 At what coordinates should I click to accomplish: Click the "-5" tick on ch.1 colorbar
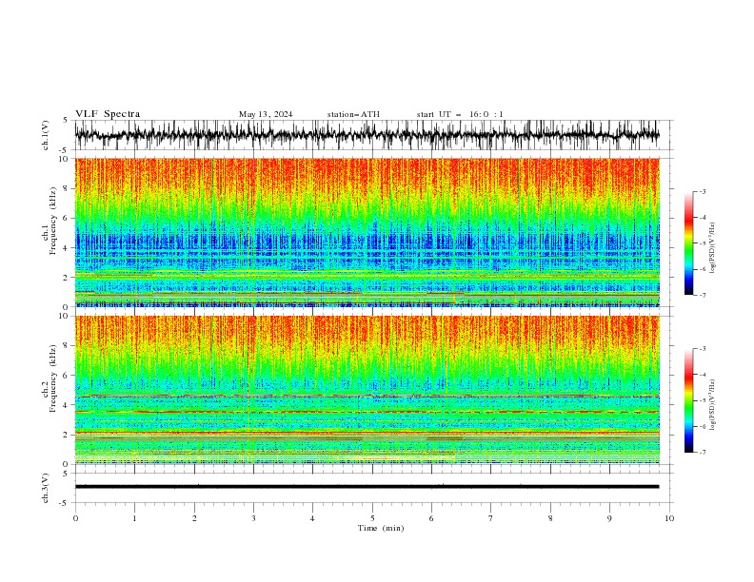click(x=702, y=243)
